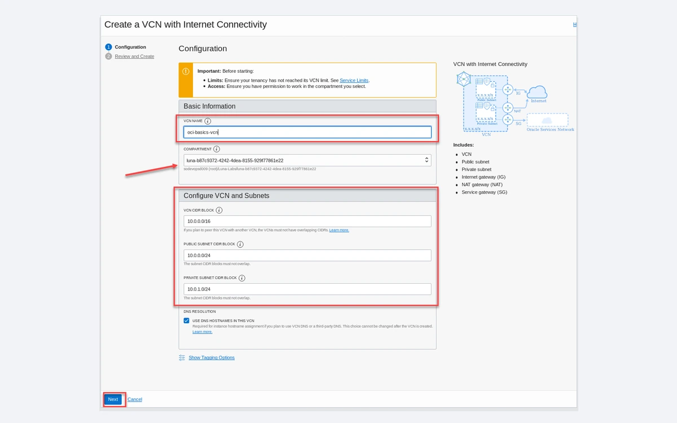The height and width of the screenshot is (423, 677).
Task: Click the orange warning icon in the Important notice
Action: click(x=186, y=72)
